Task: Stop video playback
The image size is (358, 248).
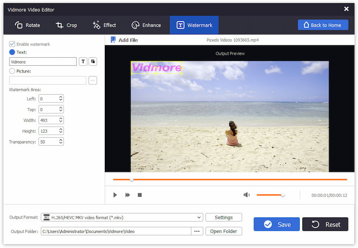Action: click(x=140, y=195)
